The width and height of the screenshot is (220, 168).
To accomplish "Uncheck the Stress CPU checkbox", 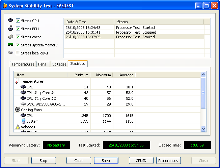I will tap(18, 21).
